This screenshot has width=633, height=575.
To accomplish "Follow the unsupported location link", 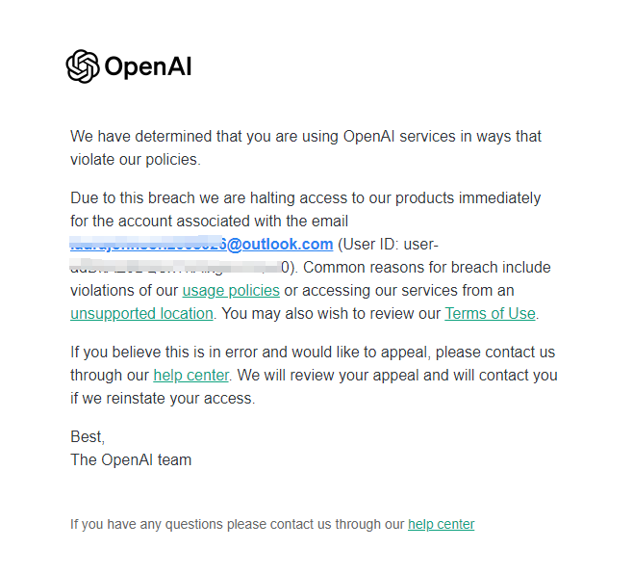I will [141, 314].
